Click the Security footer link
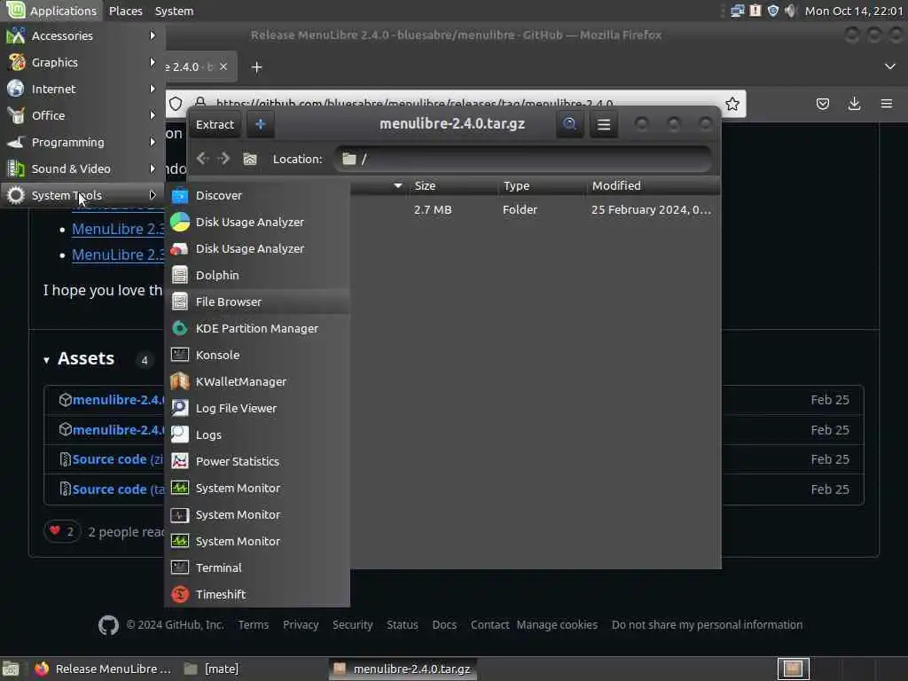This screenshot has height=681, width=908. 353,625
